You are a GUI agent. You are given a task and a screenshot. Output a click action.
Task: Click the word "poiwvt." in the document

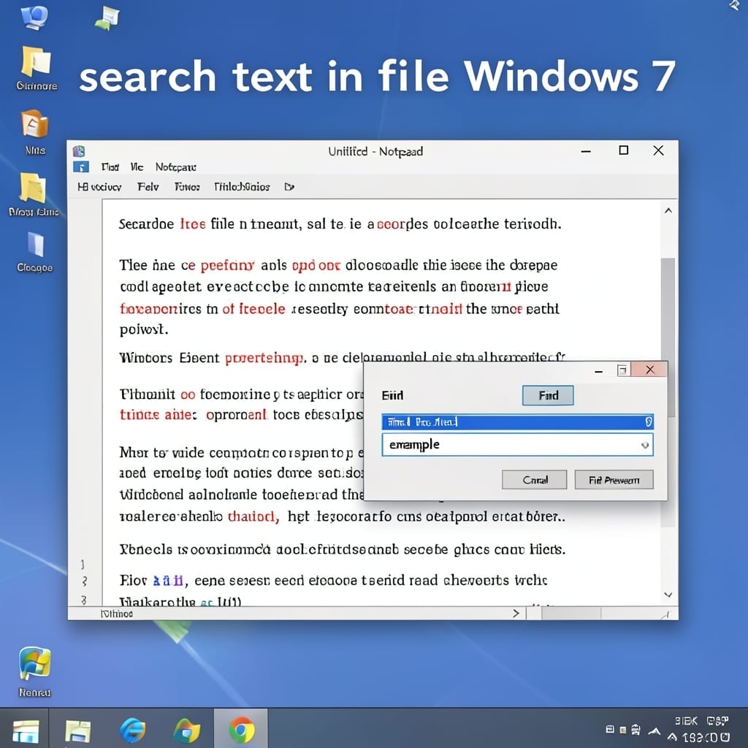point(144,329)
